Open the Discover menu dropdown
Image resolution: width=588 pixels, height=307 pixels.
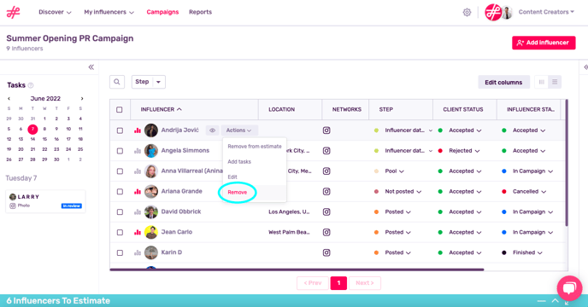point(55,12)
